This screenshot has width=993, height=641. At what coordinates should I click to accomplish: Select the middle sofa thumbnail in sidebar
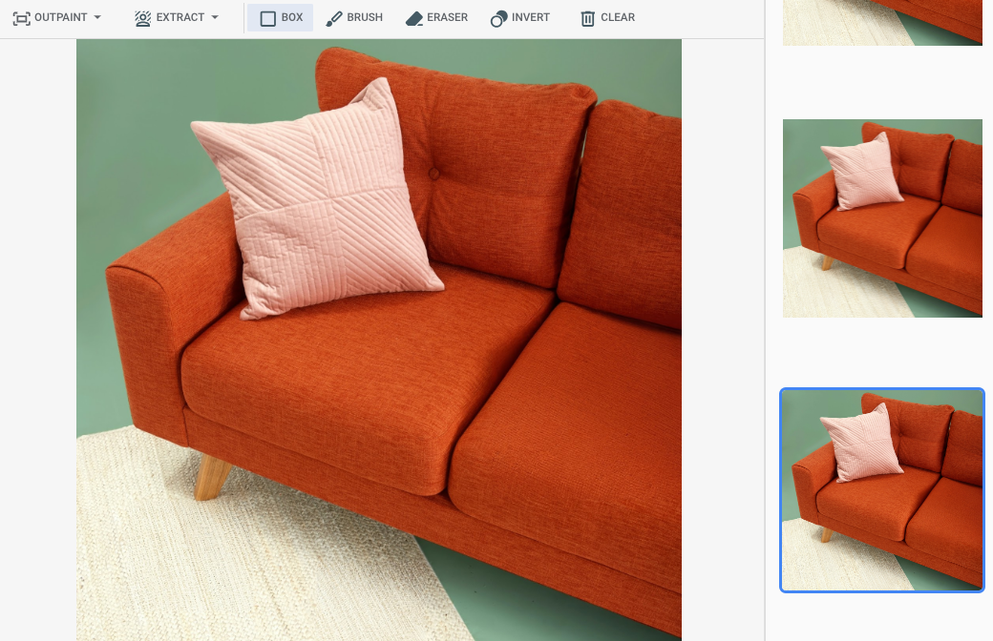(x=882, y=217)
